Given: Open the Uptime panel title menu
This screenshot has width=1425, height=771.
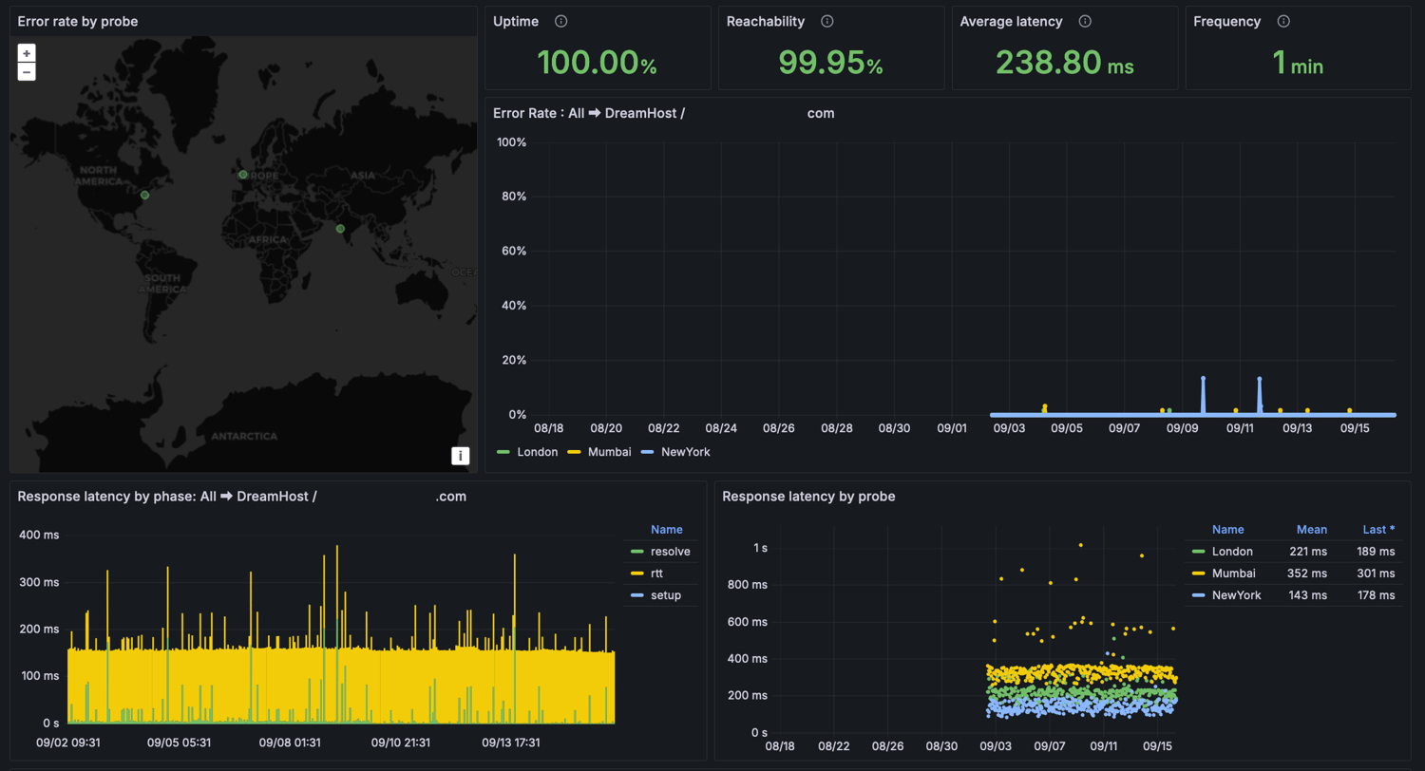Looking at the screenshot, I should (516, 21).
